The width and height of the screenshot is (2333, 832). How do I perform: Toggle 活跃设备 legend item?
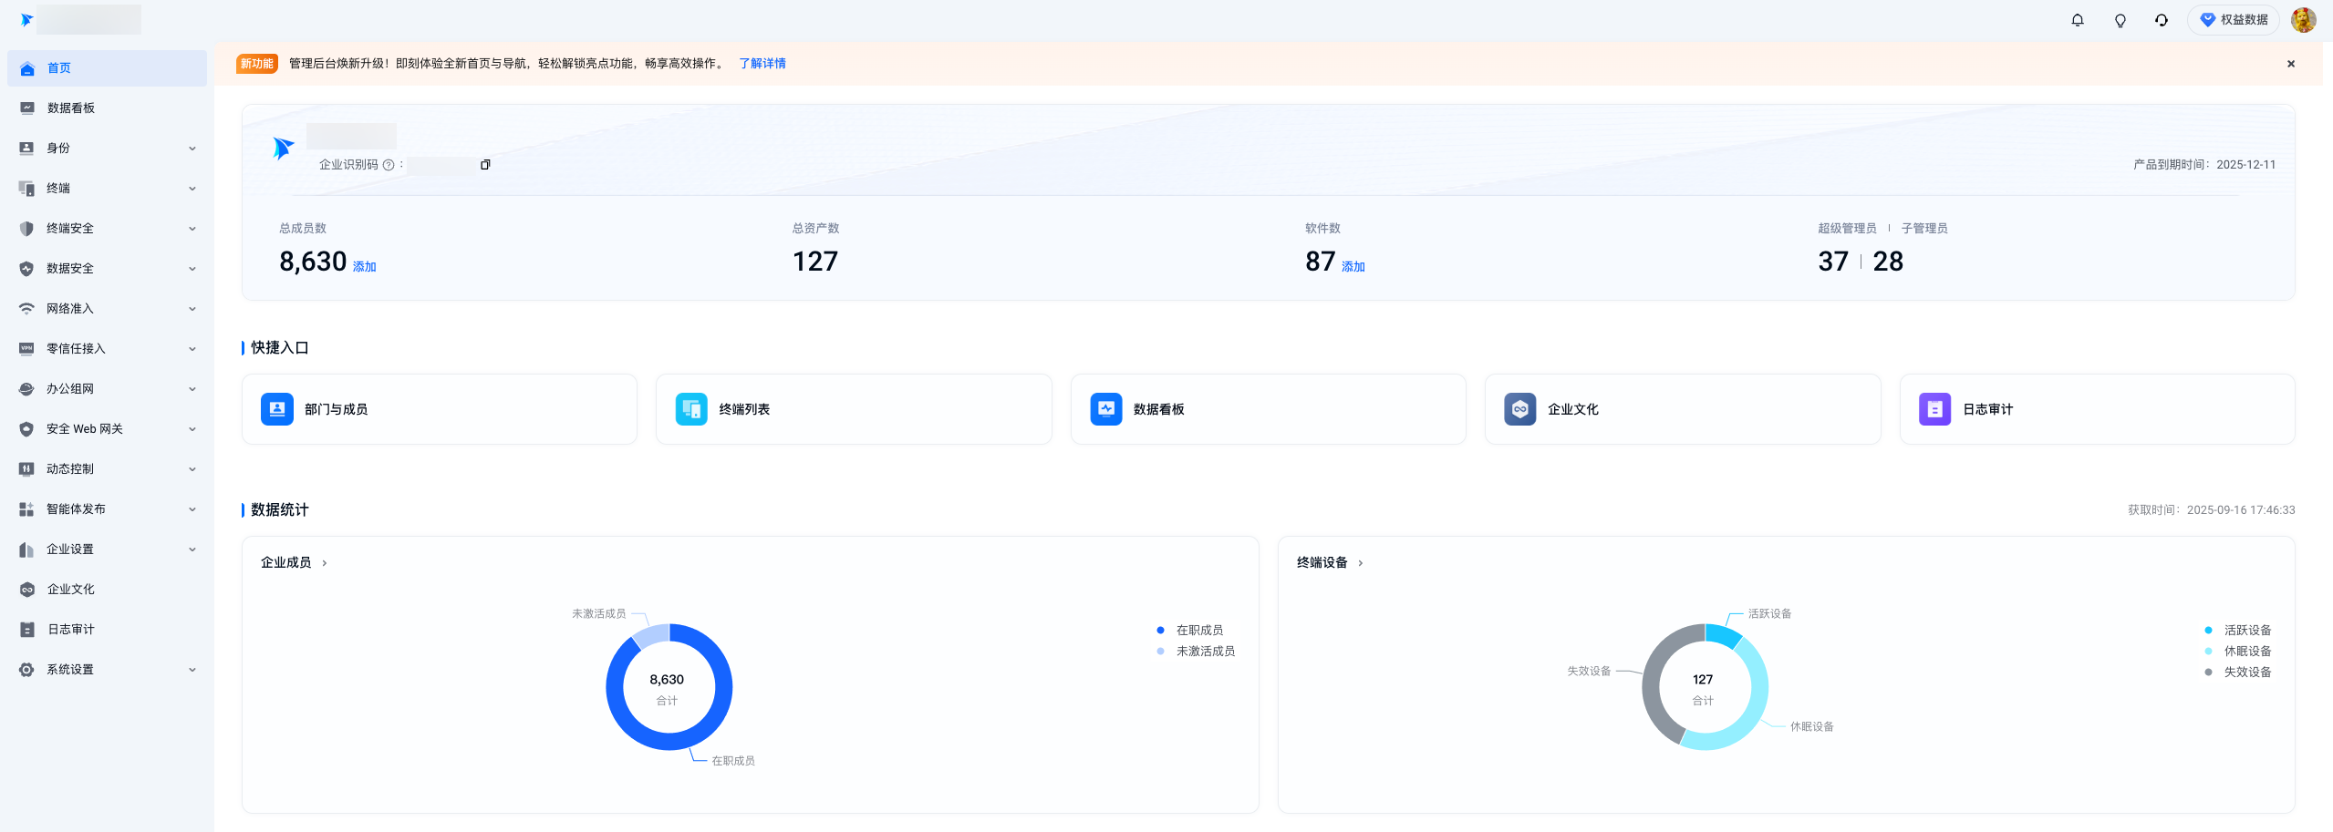(2238, 631)
